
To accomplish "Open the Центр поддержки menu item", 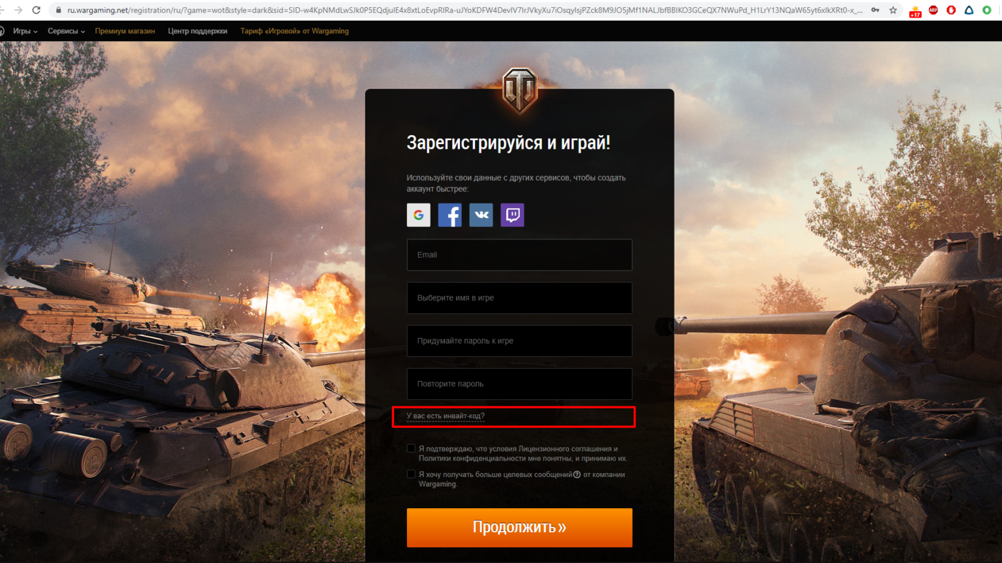I will (x=198, y=31).
